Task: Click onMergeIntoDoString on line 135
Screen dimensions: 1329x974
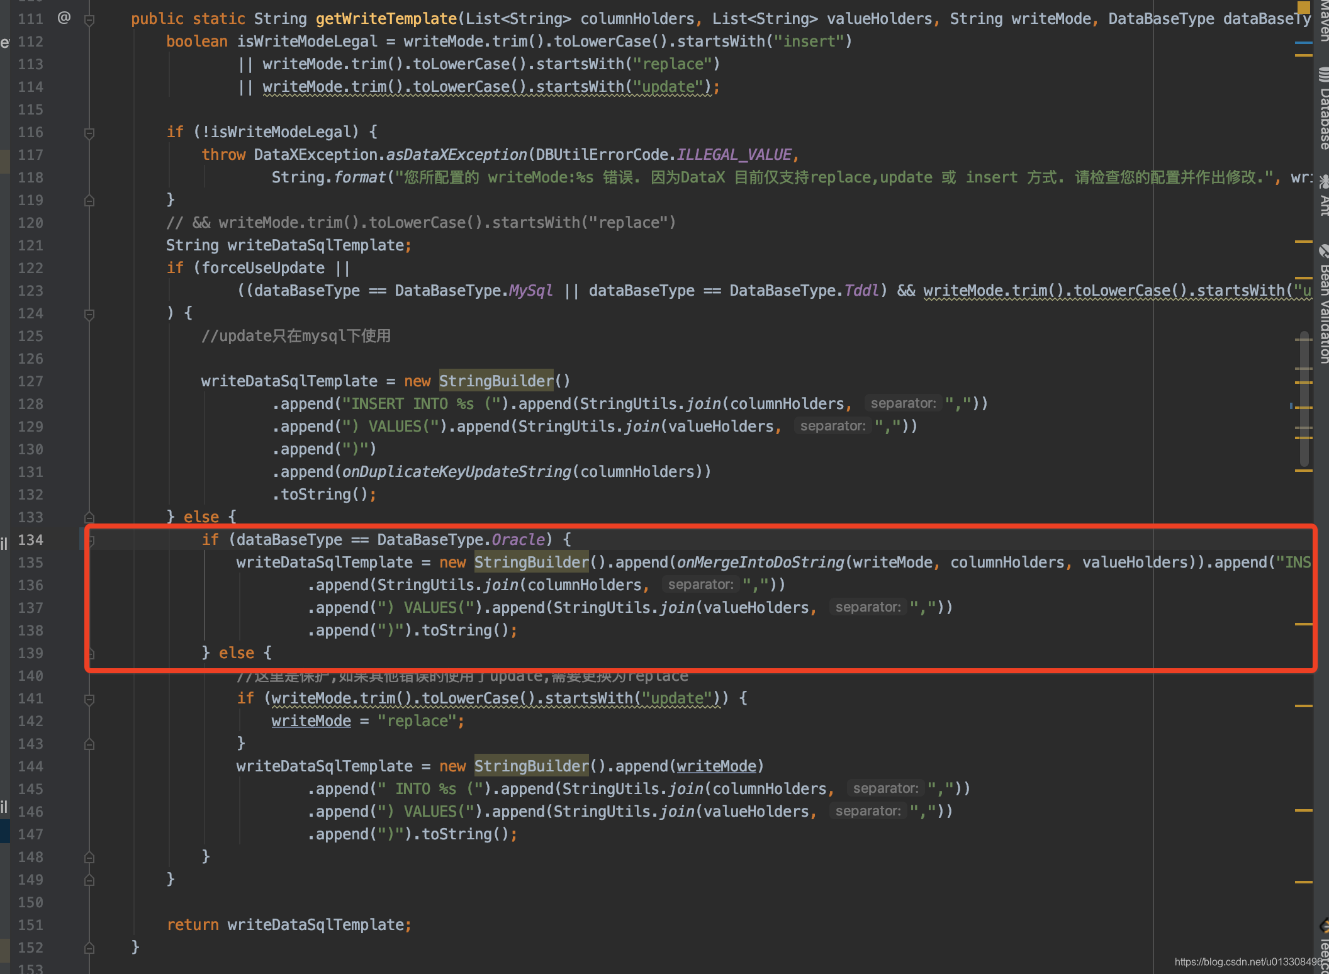Action: 760,563
